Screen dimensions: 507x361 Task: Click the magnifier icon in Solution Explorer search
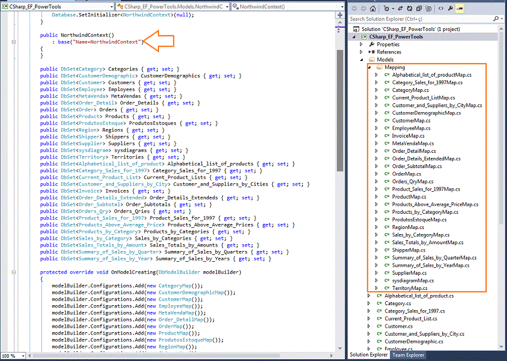pyautogui.click(x=496, y=19)
